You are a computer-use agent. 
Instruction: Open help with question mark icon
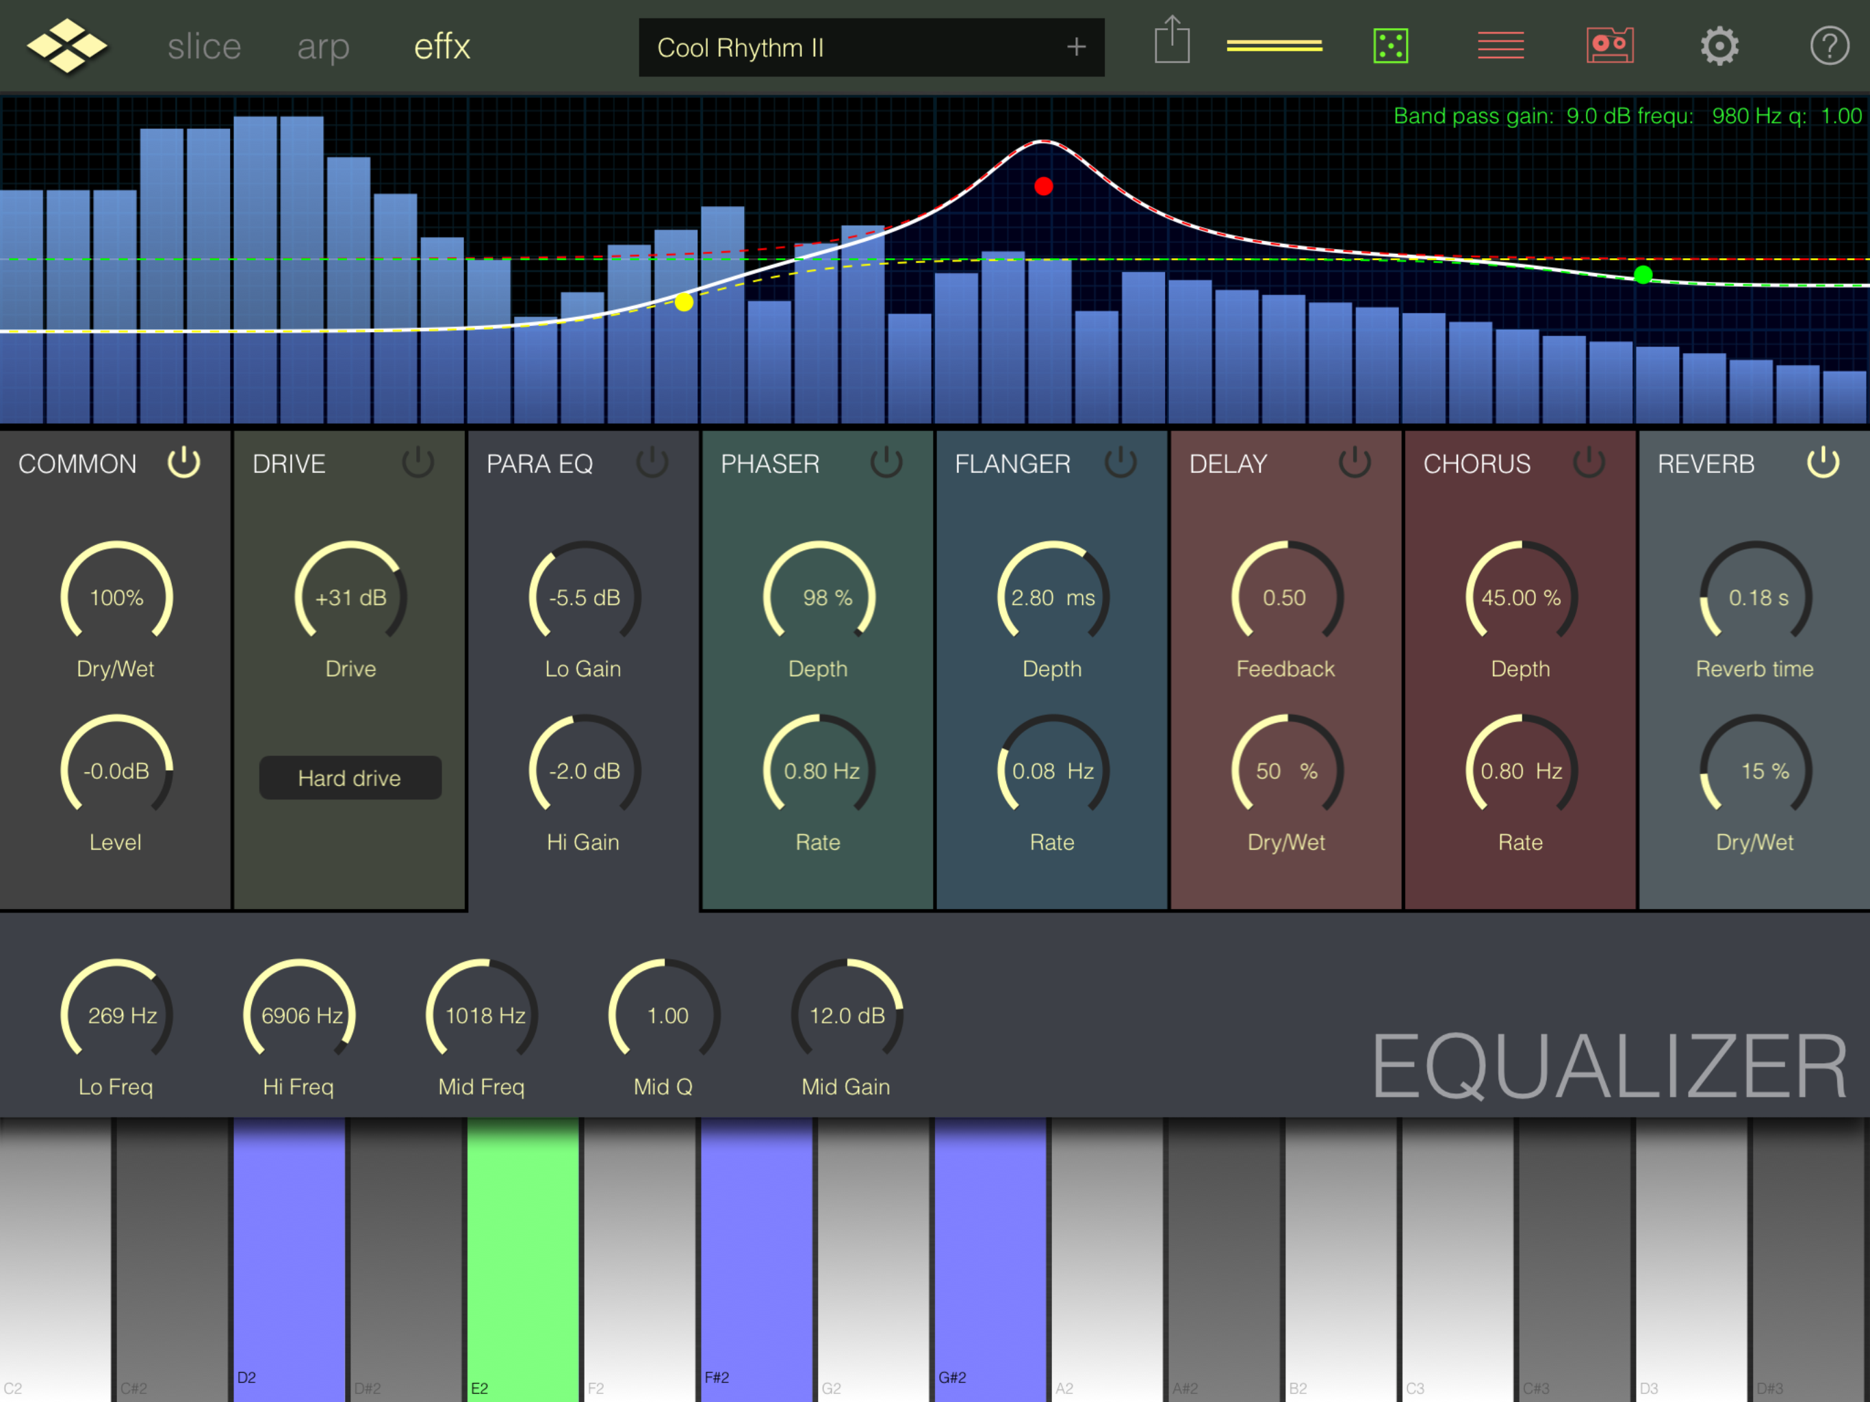pyautogui.click(x=1830, y=46)
